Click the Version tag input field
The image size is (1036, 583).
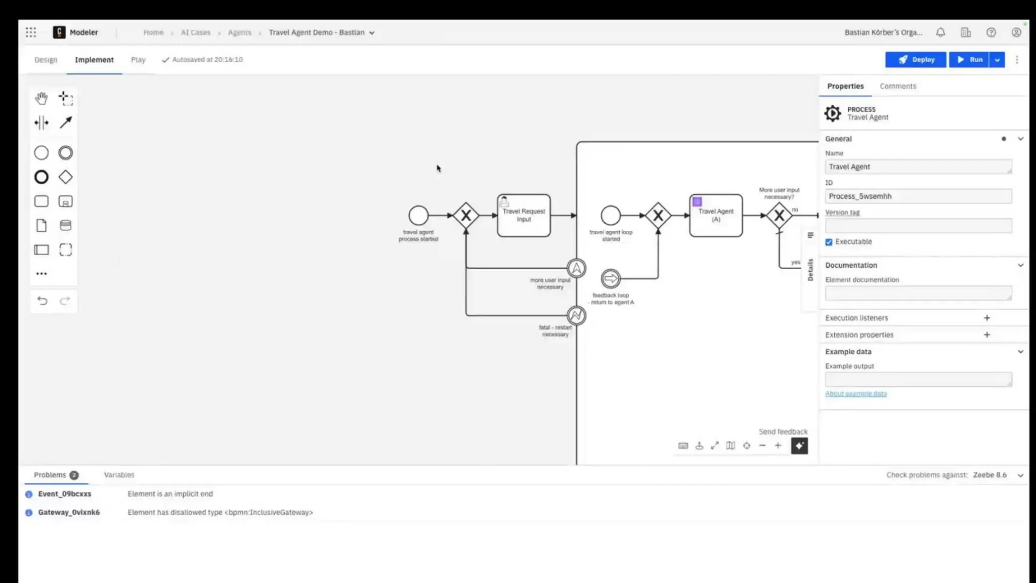point(918,226)
